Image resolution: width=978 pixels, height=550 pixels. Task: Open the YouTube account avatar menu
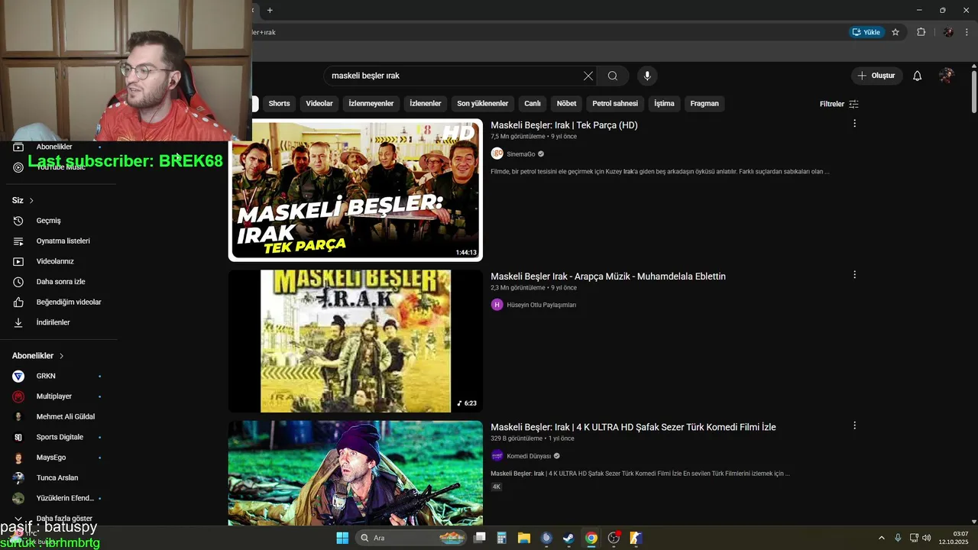pos(947,76)
